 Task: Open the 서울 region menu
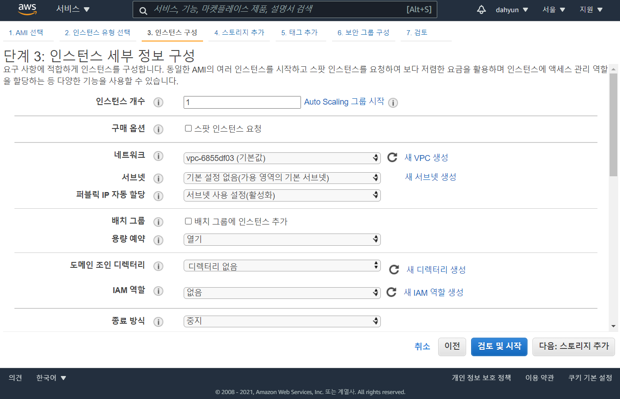tap(554, 9)
